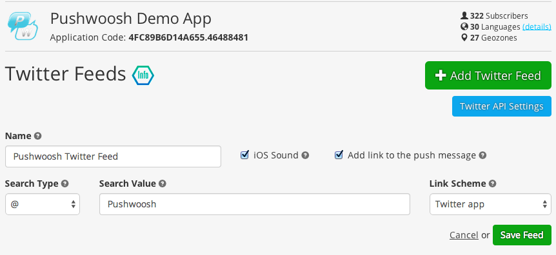556x255 pixels.
Task: Open the languages details link
Action: tap(537, 26)
